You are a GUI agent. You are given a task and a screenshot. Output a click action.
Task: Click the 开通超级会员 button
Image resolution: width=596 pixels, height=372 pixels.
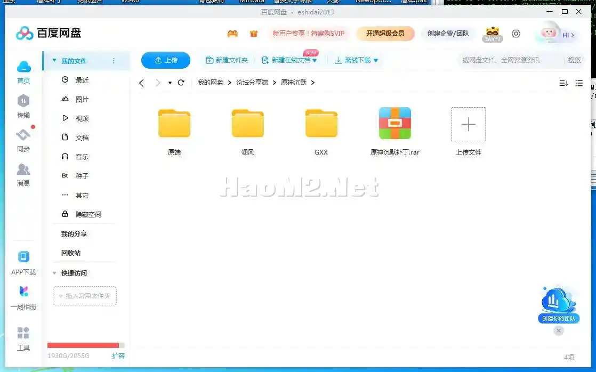point(385,34)
